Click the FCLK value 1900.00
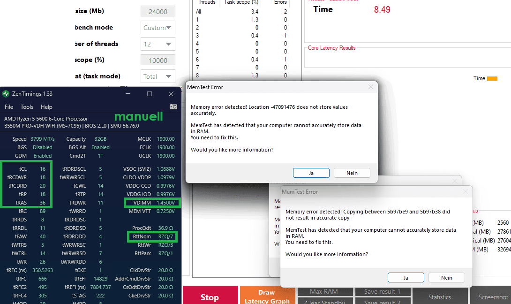The image size is (511, 304). tap(165, 147)
